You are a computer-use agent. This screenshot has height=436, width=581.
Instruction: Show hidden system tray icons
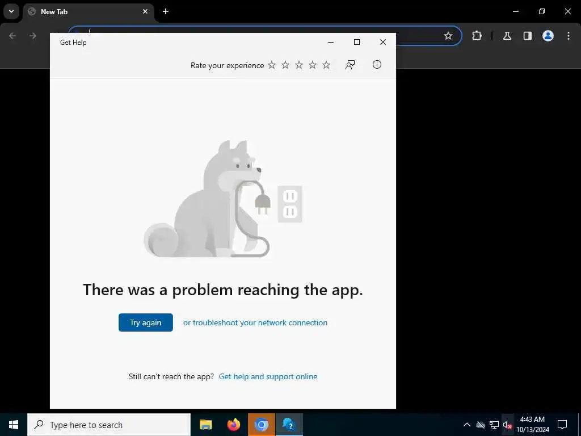[467, 425]
